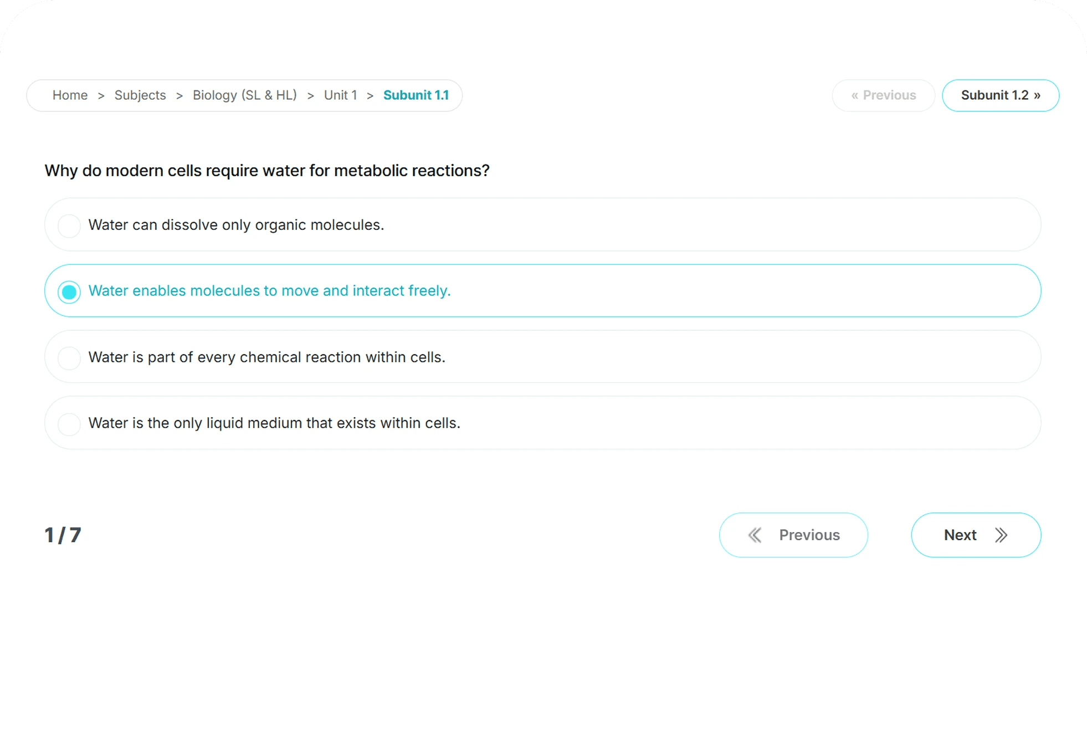Click the disabled top « Previous button
The width and height of the screenshot is (1087, 732).
tap(883, 95)
